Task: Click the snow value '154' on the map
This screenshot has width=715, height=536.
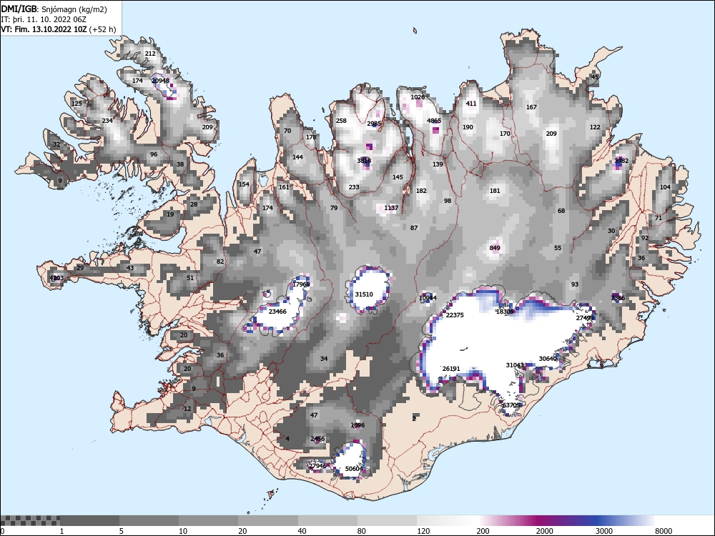Action: [x=244, y=184]
